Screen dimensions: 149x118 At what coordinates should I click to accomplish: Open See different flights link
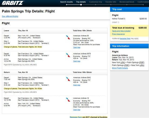click(10, 16)
